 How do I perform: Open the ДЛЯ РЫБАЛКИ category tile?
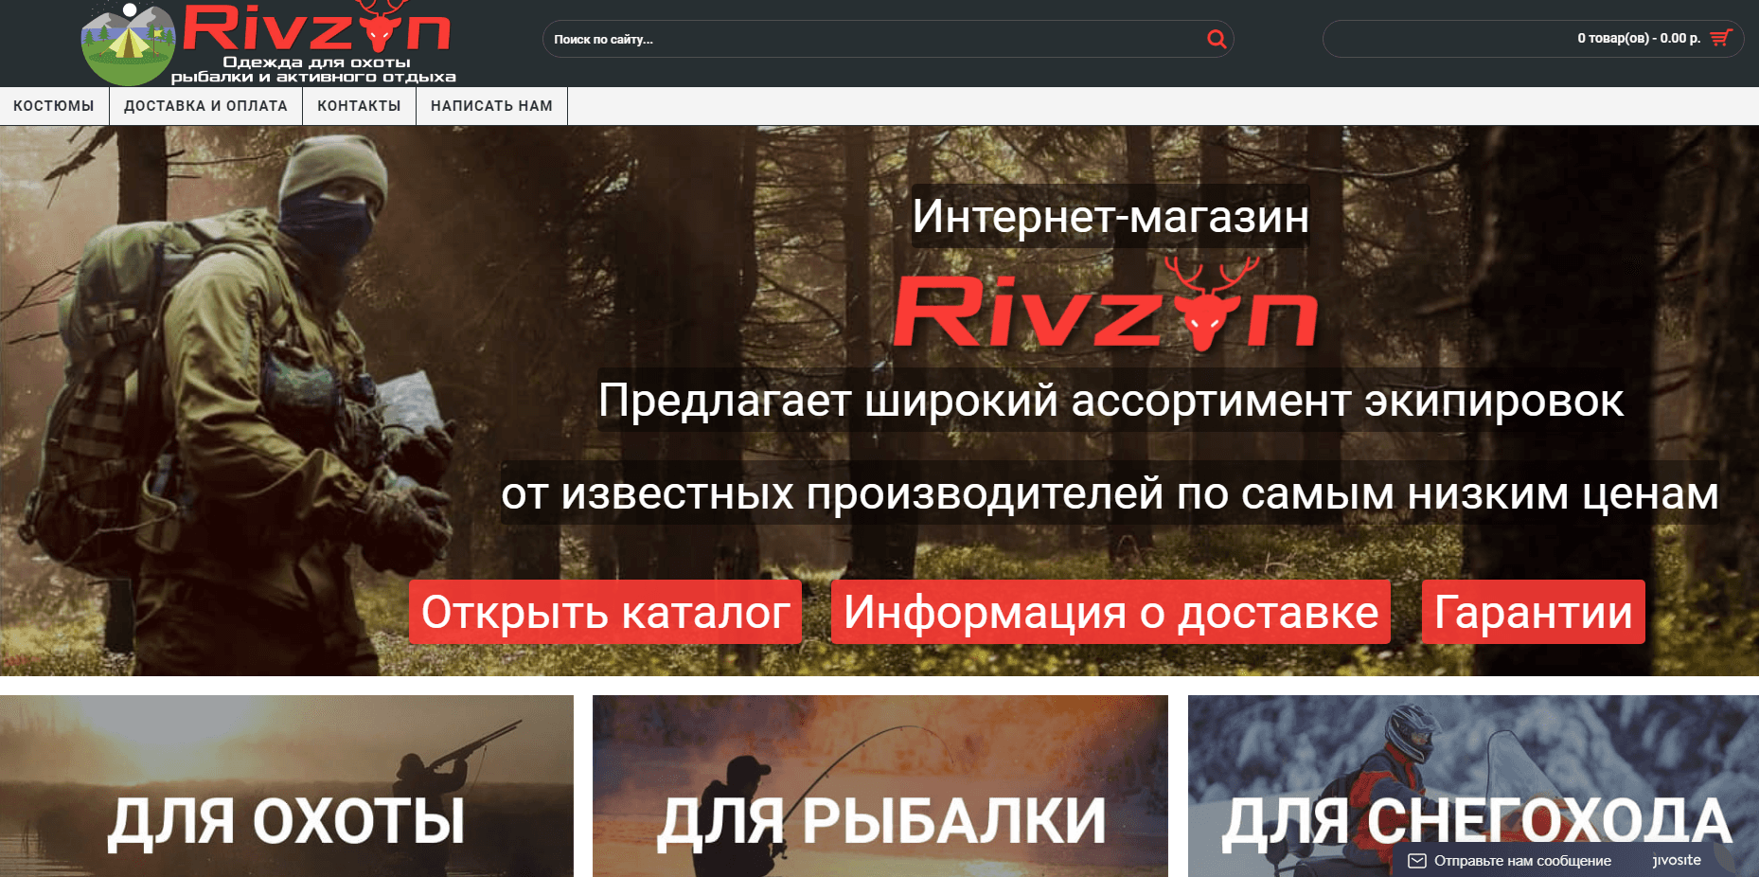coord(879,786)
